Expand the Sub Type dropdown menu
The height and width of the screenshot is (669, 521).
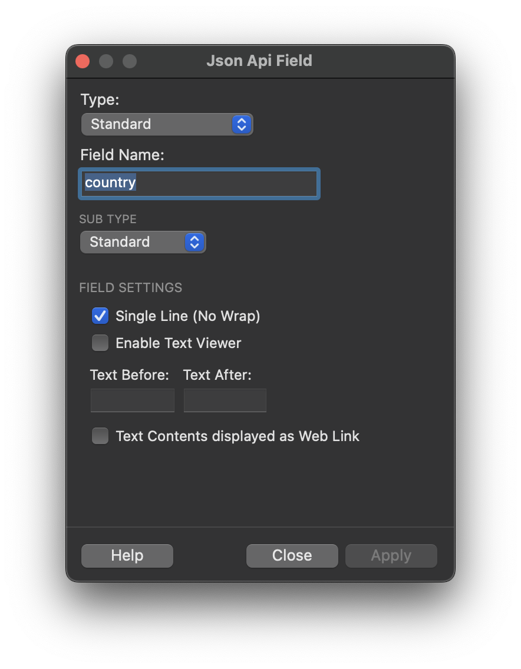tap(143, 242)
